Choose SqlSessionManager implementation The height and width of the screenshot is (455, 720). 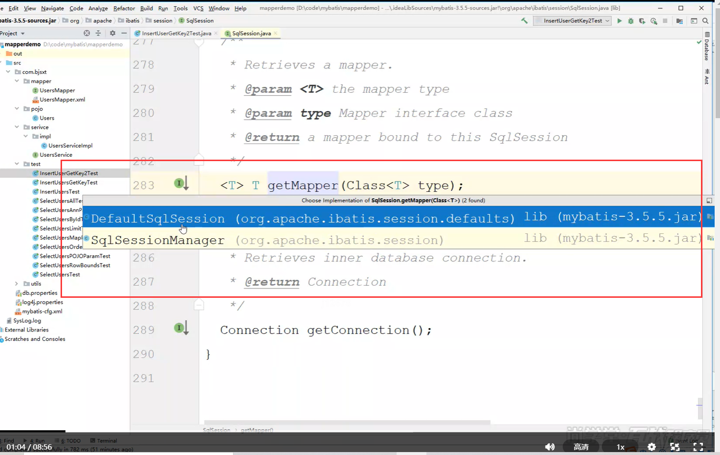click(397, 239)
